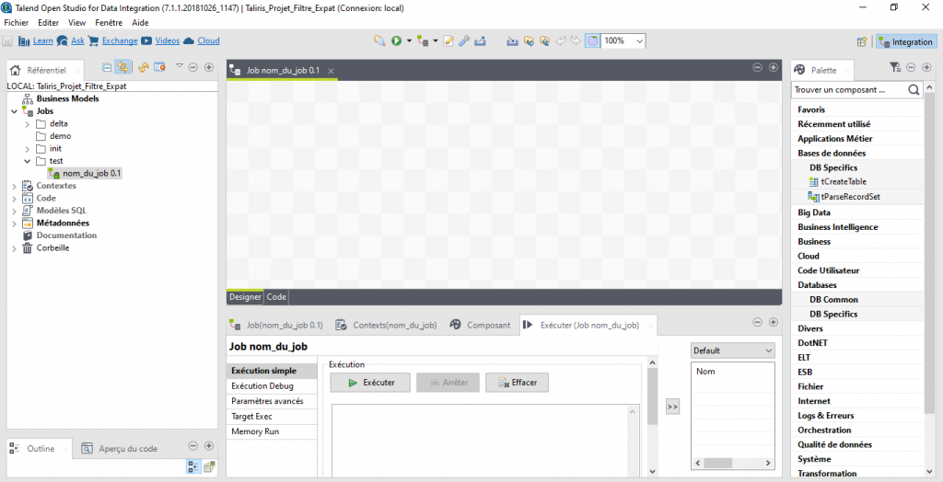Click the import tray icon with down arrow

512,40
